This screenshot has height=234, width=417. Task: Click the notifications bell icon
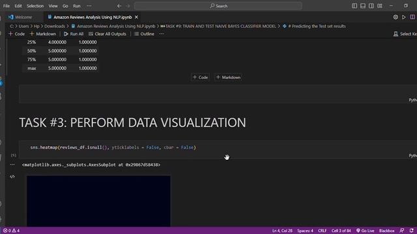(x=412, y=231)
